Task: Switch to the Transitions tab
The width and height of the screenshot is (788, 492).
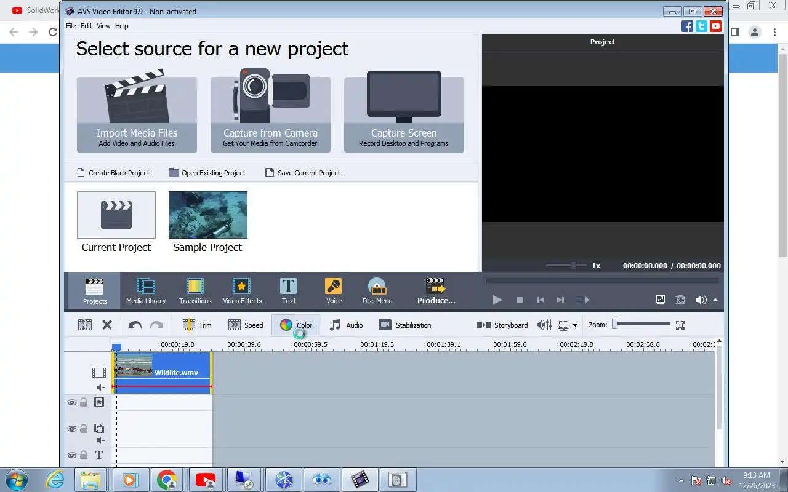Action: point(195,291)
